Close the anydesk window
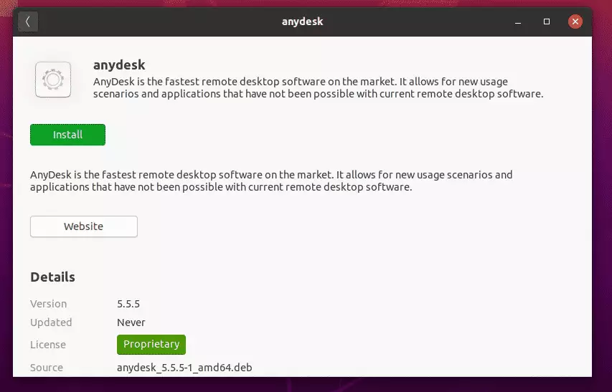 pyautogui.click(x=575, y=21)
